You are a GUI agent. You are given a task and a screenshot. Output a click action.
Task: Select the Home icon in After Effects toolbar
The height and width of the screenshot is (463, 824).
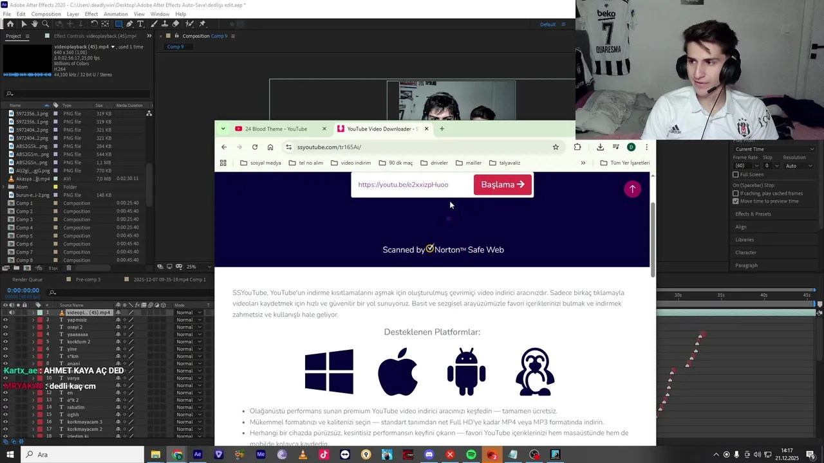click(x=10, y=24)
